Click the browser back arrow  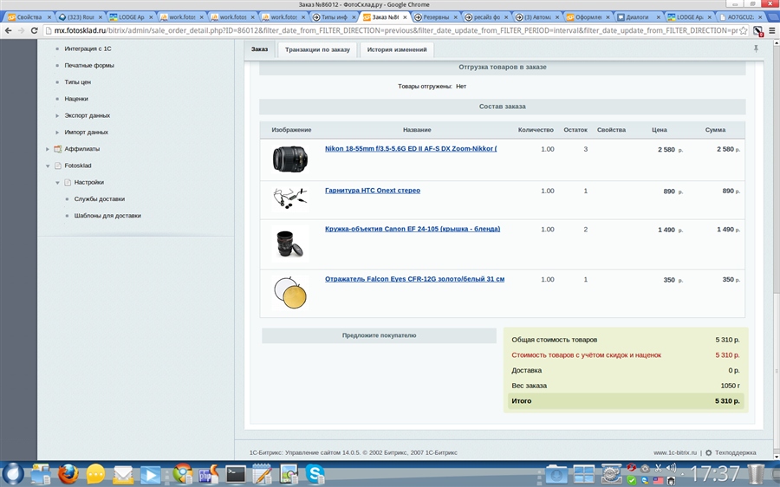pos(8,30)
